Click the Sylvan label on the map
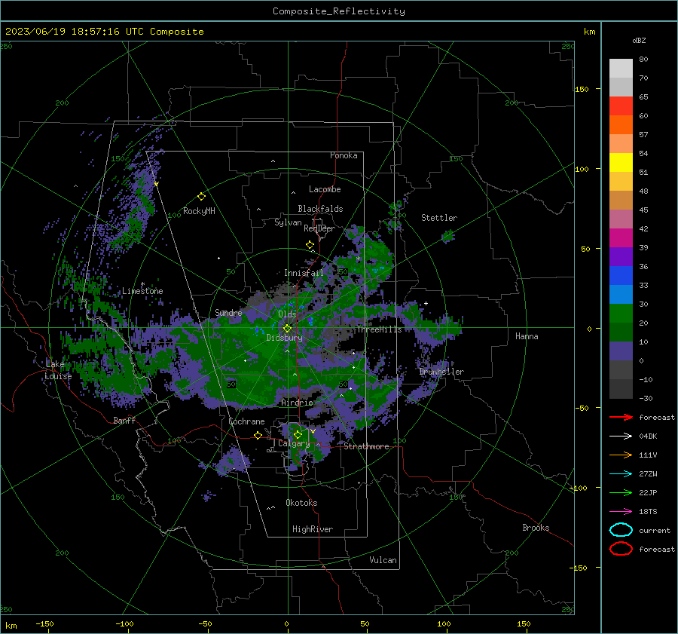The height and width of the screenshot is (634, 678). [x=288, y=222]
